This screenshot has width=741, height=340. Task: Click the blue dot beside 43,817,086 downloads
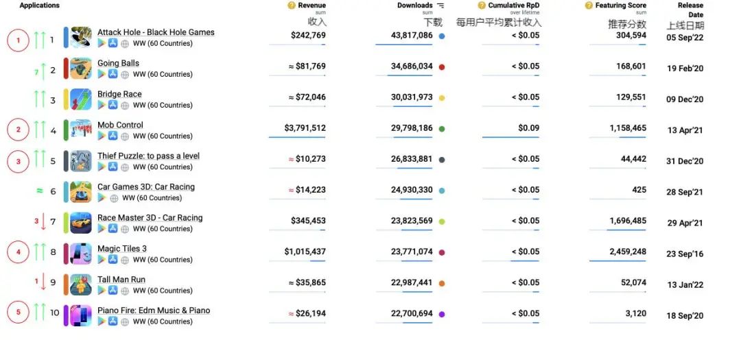(x=441, y=36)
